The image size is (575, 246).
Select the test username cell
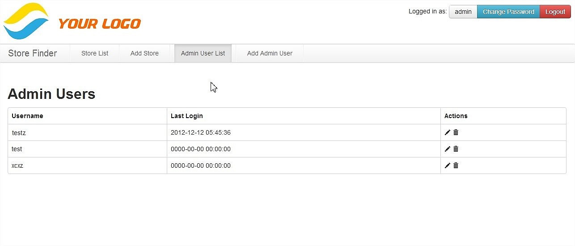click(x=87, y=149)
